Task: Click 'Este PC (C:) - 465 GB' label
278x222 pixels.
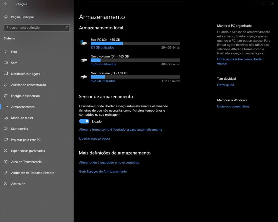Action: click(x=105, y=40)
